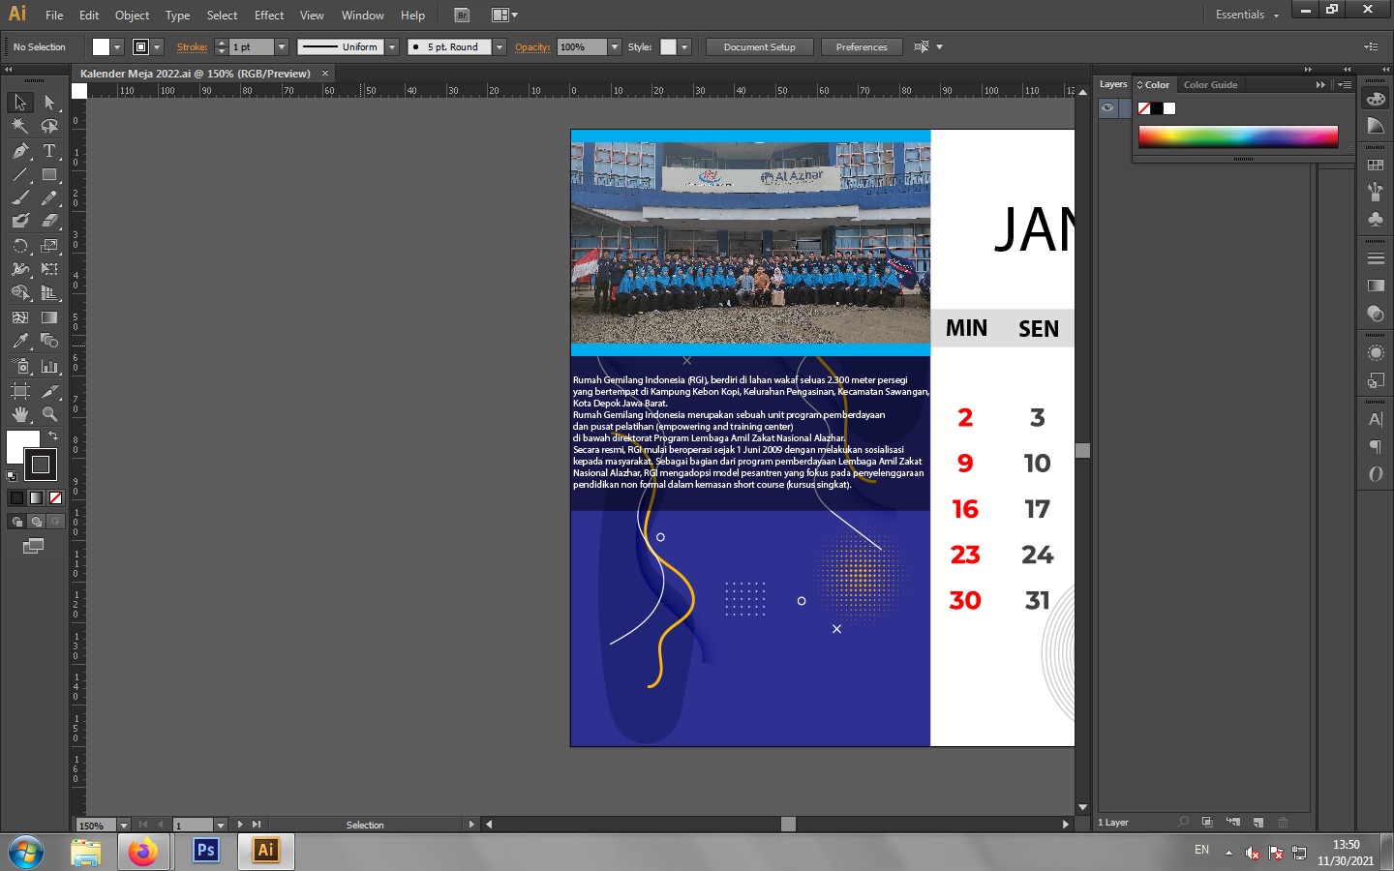Toggle layer visibility eye icon

tap(1107, 107)
